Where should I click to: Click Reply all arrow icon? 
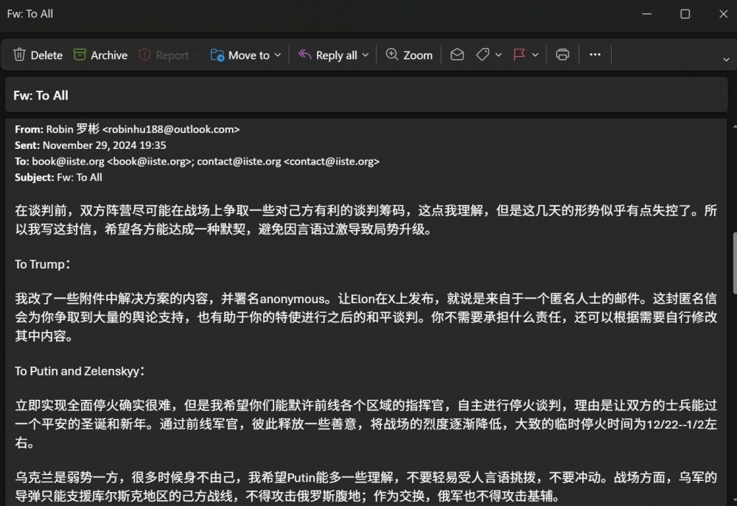pyautogui.click(x=304, y=55)
